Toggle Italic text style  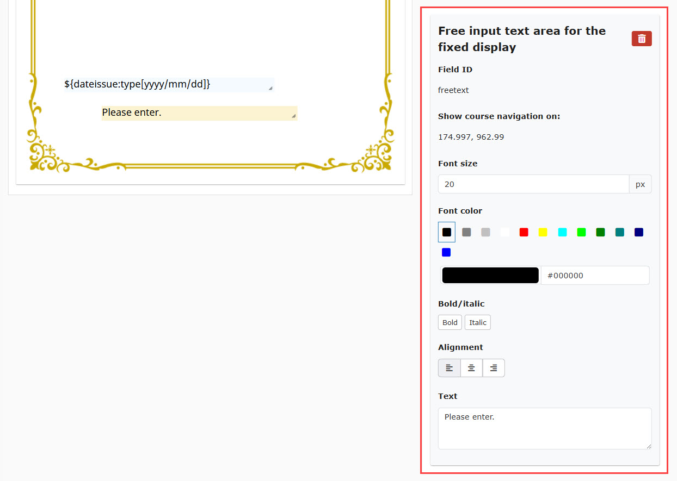coord(478,322)
